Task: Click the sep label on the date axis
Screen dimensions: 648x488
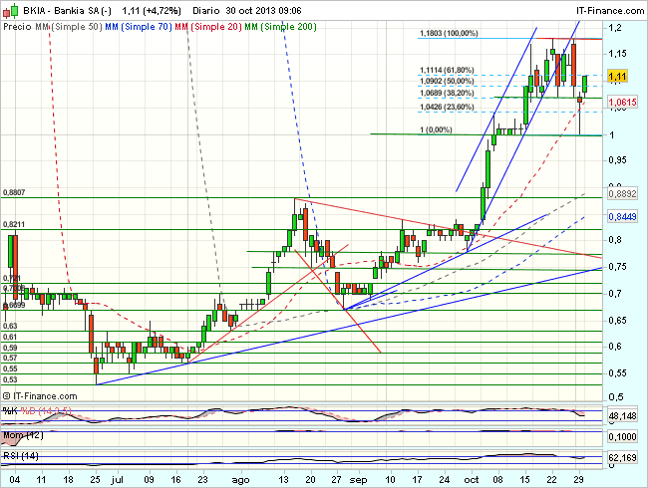Action: point(358,480)
